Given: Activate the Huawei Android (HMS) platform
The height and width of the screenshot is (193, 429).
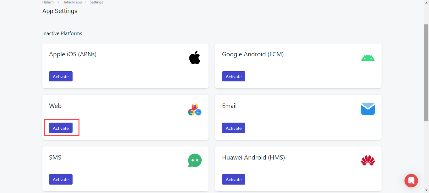Looking at the screenshot, I should click(x=233, y=180).
